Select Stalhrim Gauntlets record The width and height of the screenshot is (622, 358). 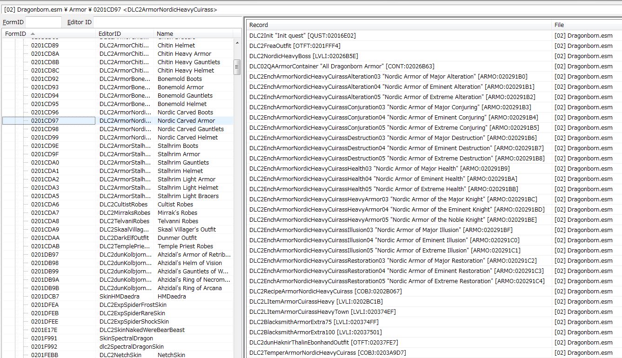click(x=118, y=163)
